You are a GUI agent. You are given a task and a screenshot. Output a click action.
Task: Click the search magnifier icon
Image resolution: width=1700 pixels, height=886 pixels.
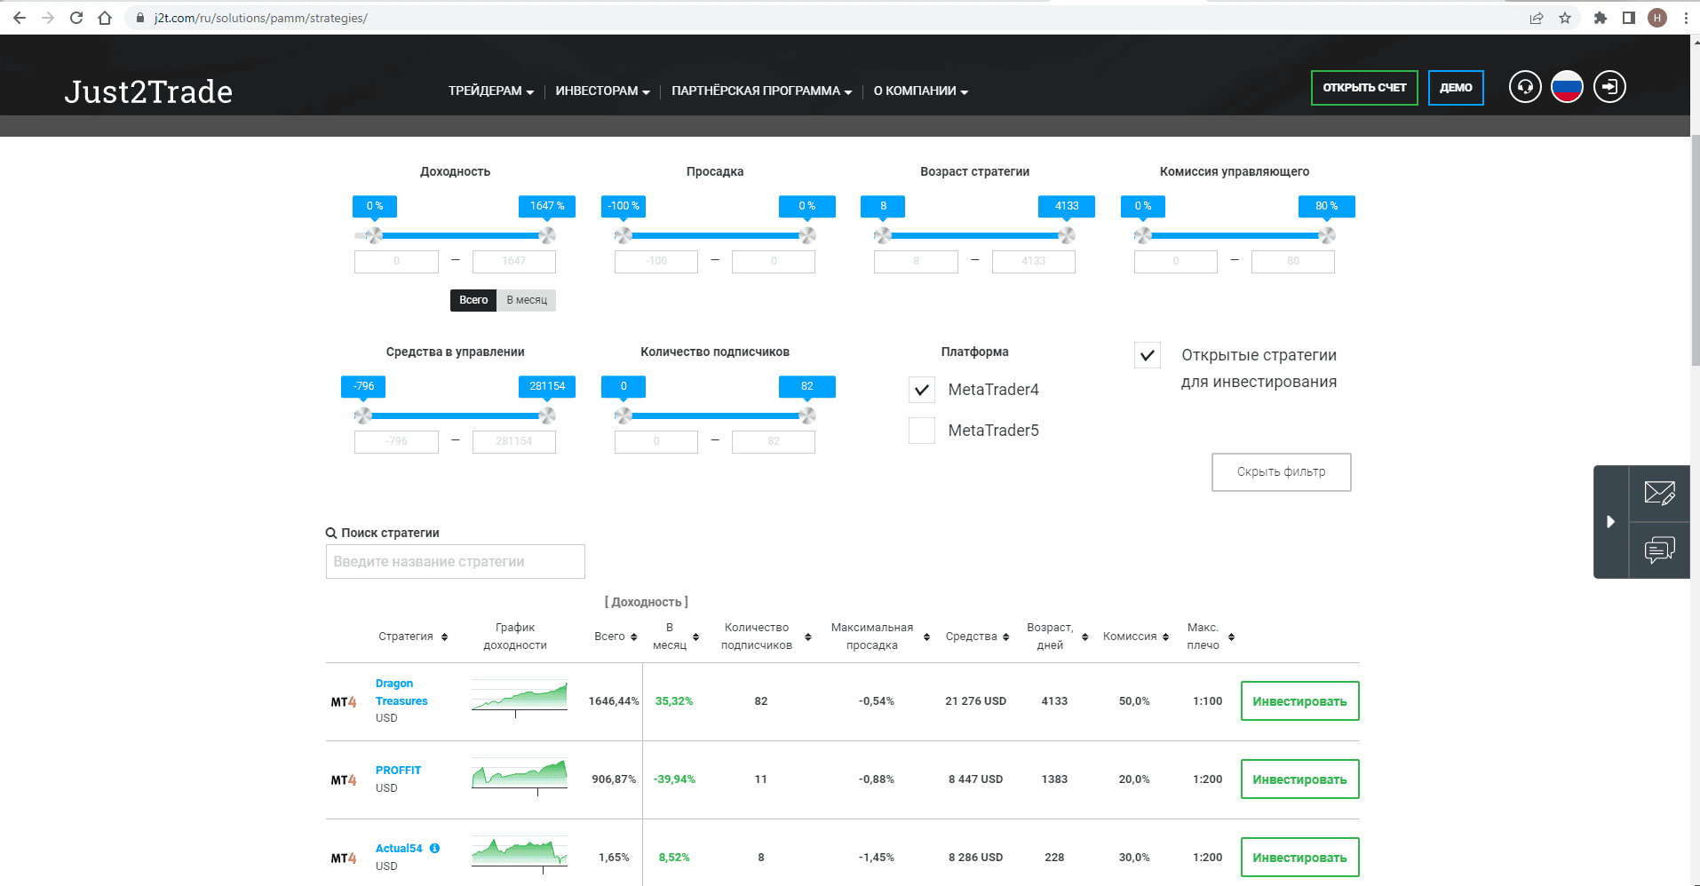(x=331, y=533)
